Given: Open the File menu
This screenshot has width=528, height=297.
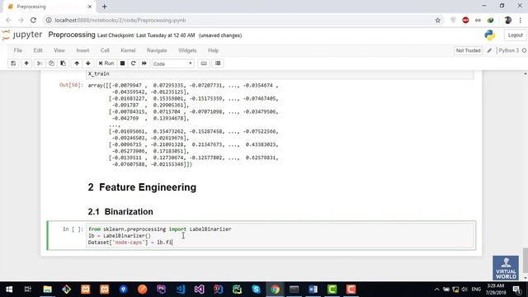Looking at the screenshot, I should tap(18, 50).
